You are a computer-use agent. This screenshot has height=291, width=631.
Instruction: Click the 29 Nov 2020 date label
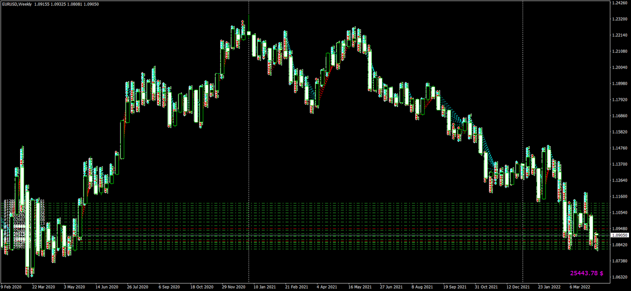click(233, 287)
